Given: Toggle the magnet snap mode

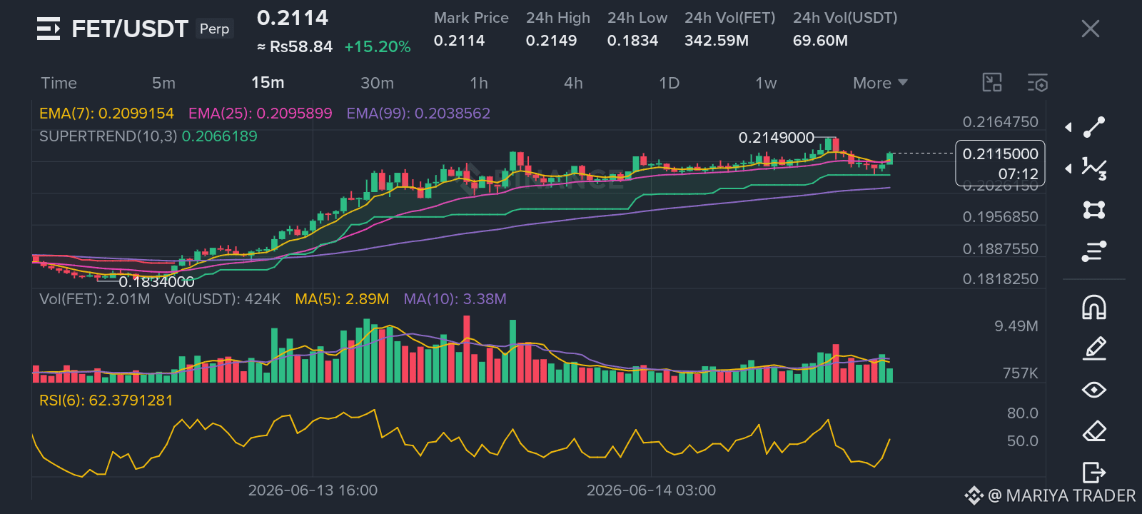Looking at the screenshot, I should point(1094,307).
